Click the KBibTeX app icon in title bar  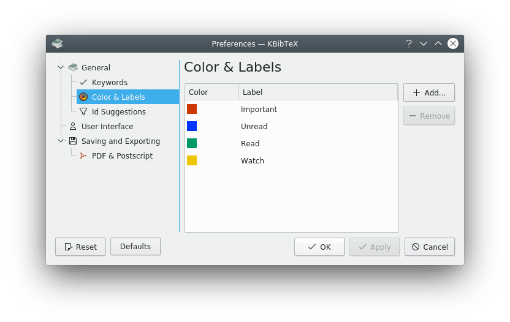pos(57,43)
